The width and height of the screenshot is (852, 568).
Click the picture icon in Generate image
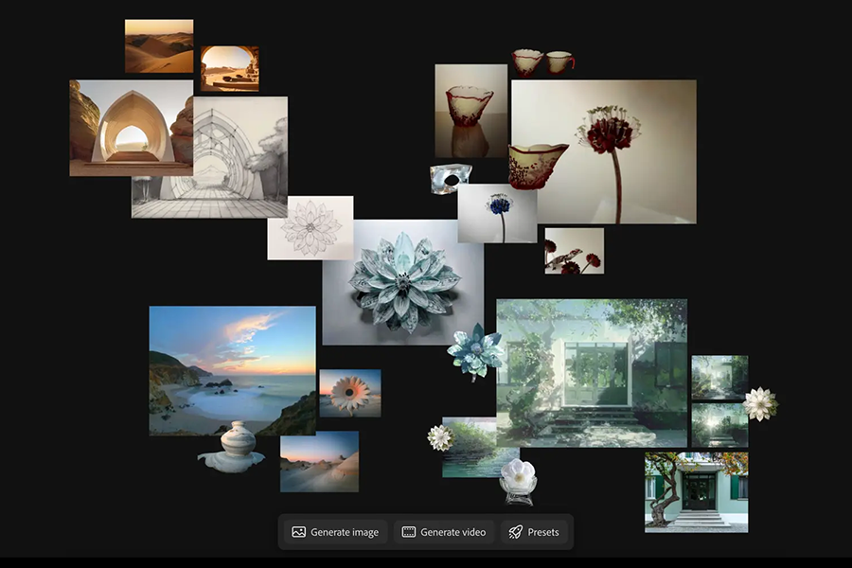298,532
